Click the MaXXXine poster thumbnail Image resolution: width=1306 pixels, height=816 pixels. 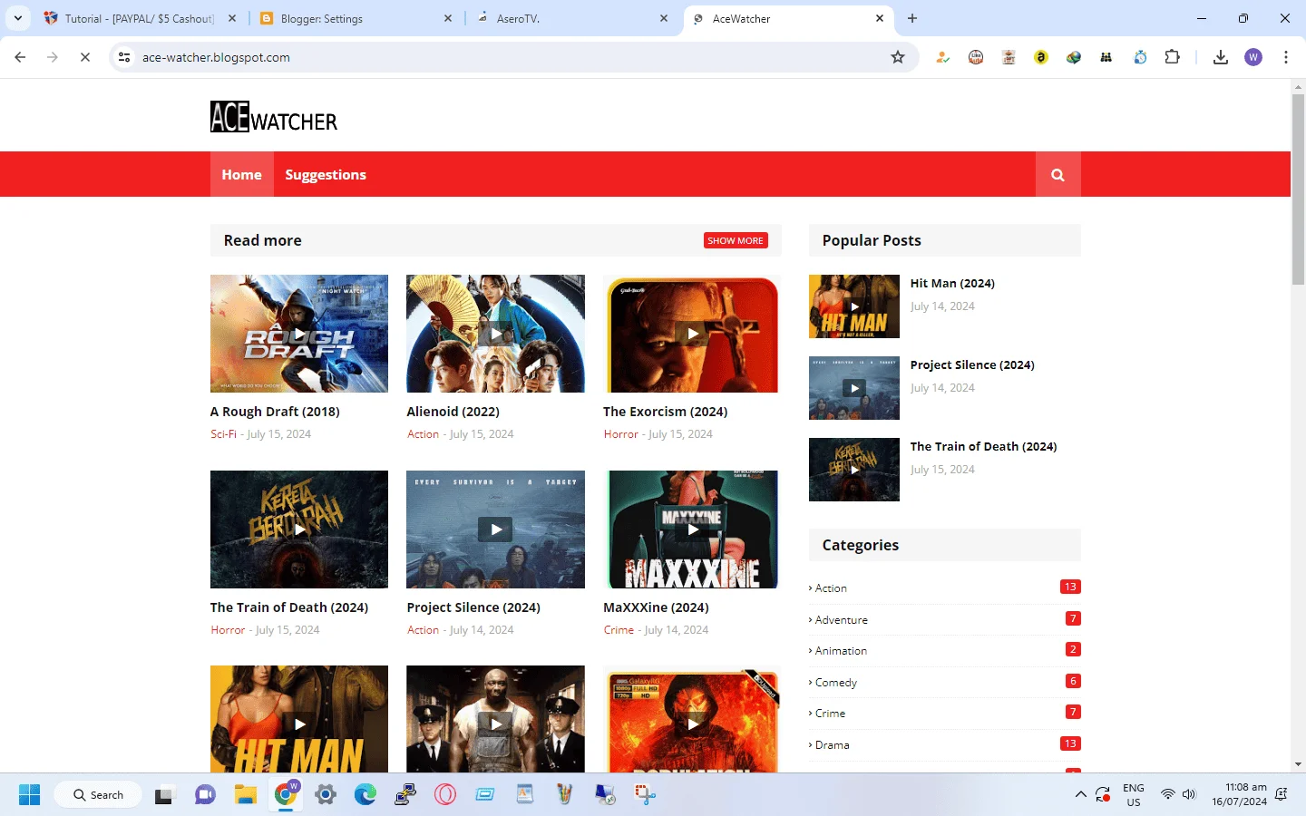(692, 529)
